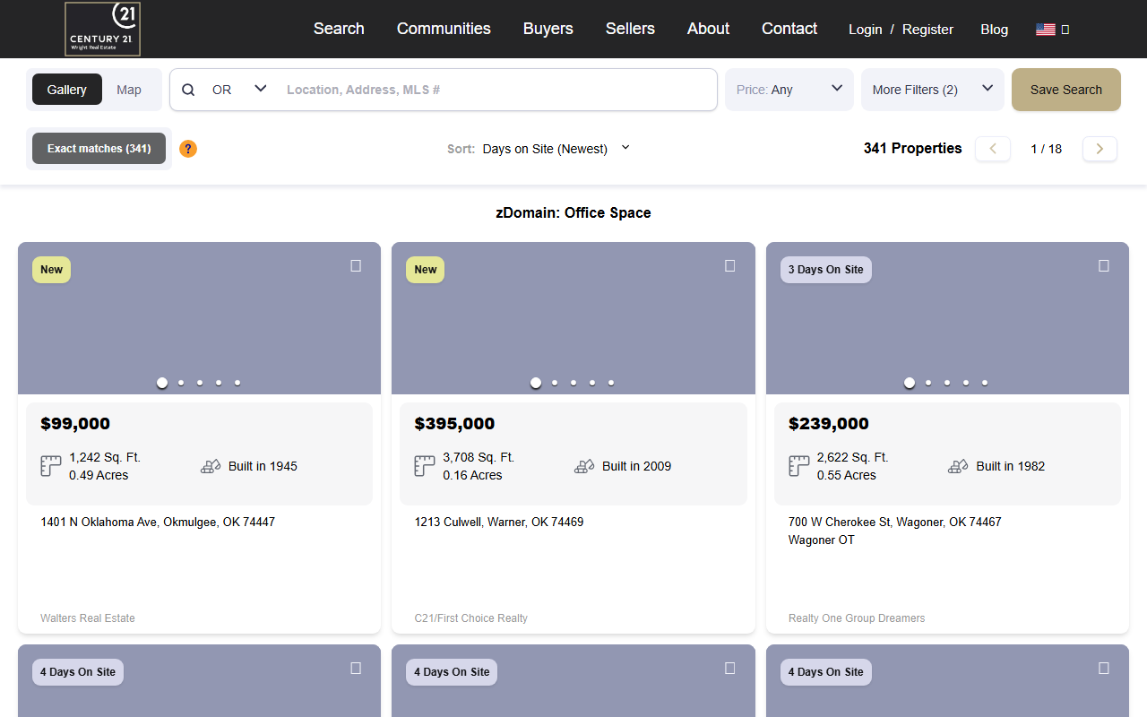1147x717 pixels.
Task: Click Realty One Group Dreamers text
Action: 857,618
